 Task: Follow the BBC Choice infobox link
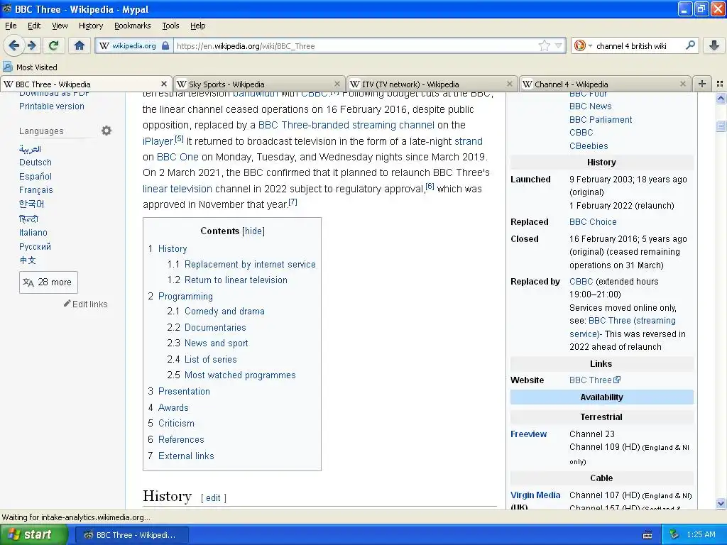(x=593, y=222)
